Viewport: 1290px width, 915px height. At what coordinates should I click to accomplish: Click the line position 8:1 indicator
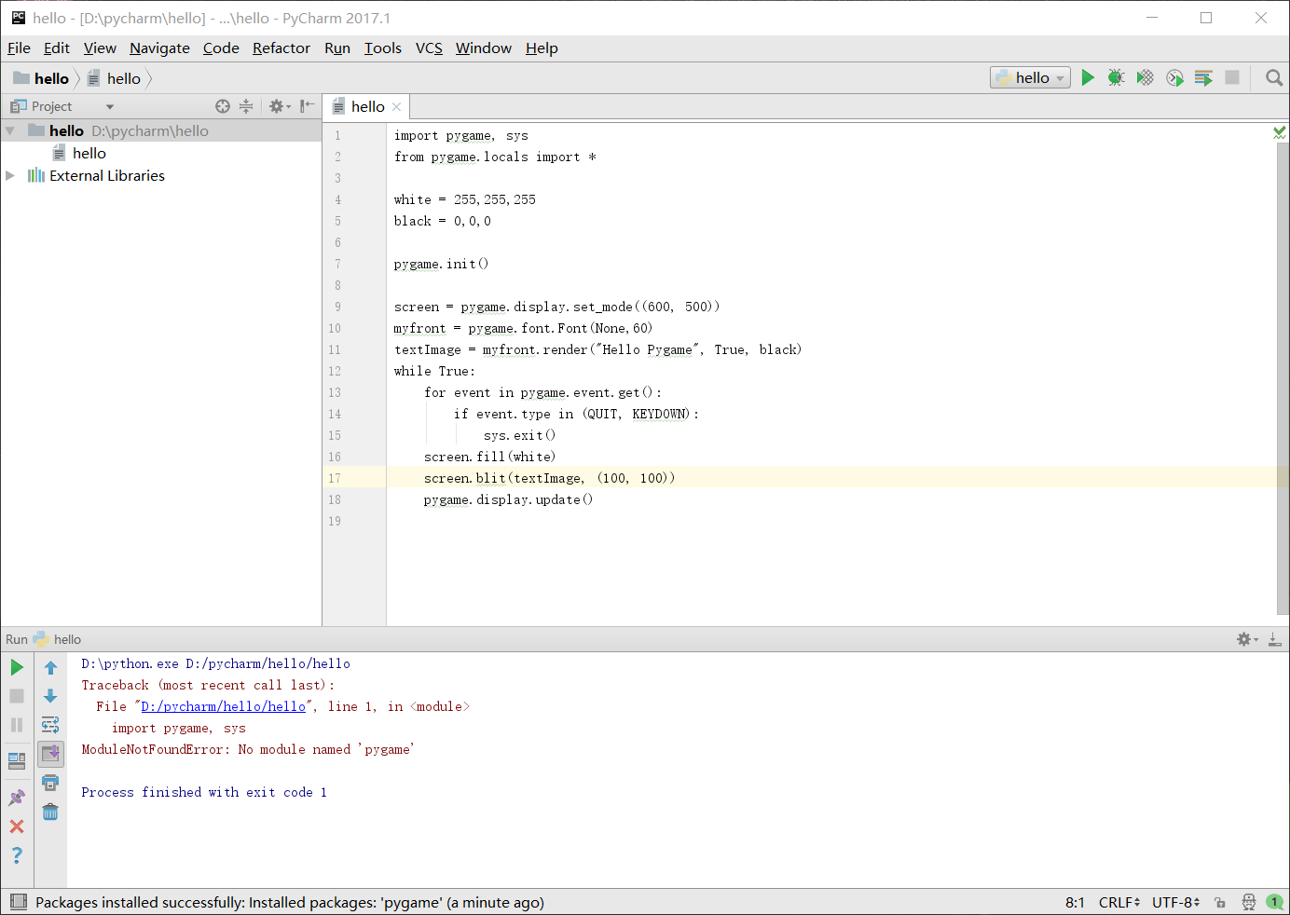coord(1075,902)
